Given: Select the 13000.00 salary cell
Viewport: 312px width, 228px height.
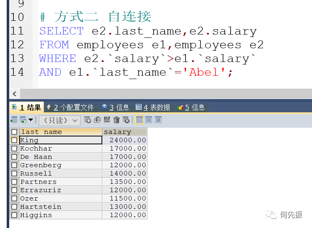Looking at the screenshot, I should (125, 207).
